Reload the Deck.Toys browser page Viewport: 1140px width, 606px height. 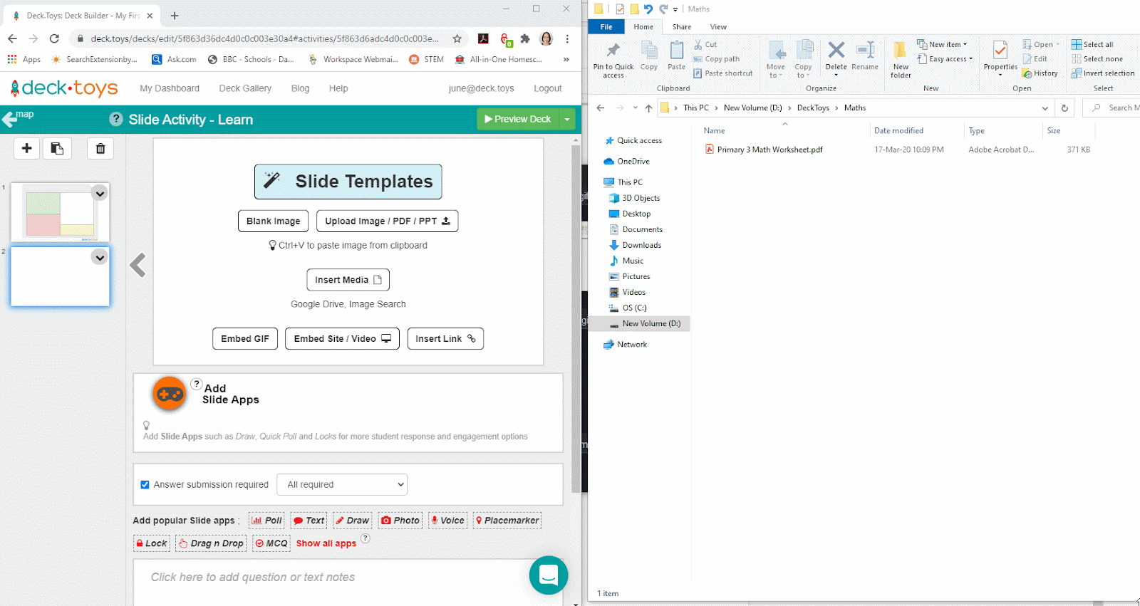pyautogui.click(x=54, y=38)
